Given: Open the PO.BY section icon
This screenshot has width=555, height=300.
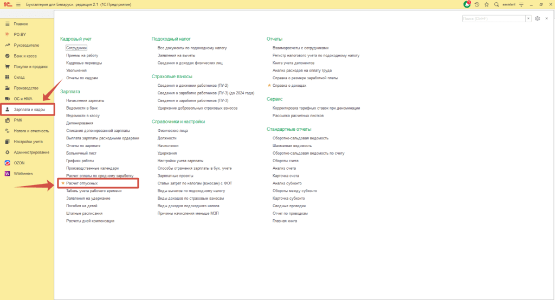Looking at the screenshot, I should 7,34.
